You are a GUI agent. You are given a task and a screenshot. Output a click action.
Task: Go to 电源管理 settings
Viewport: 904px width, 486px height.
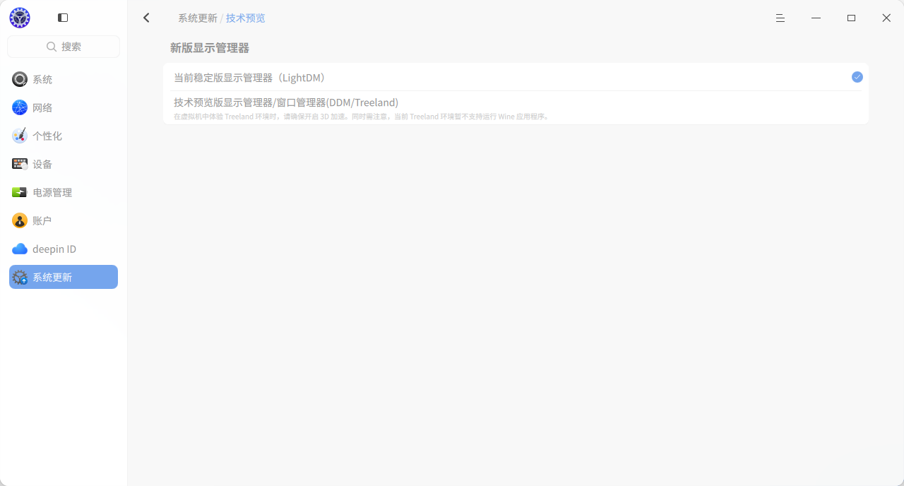click(64, 192)
